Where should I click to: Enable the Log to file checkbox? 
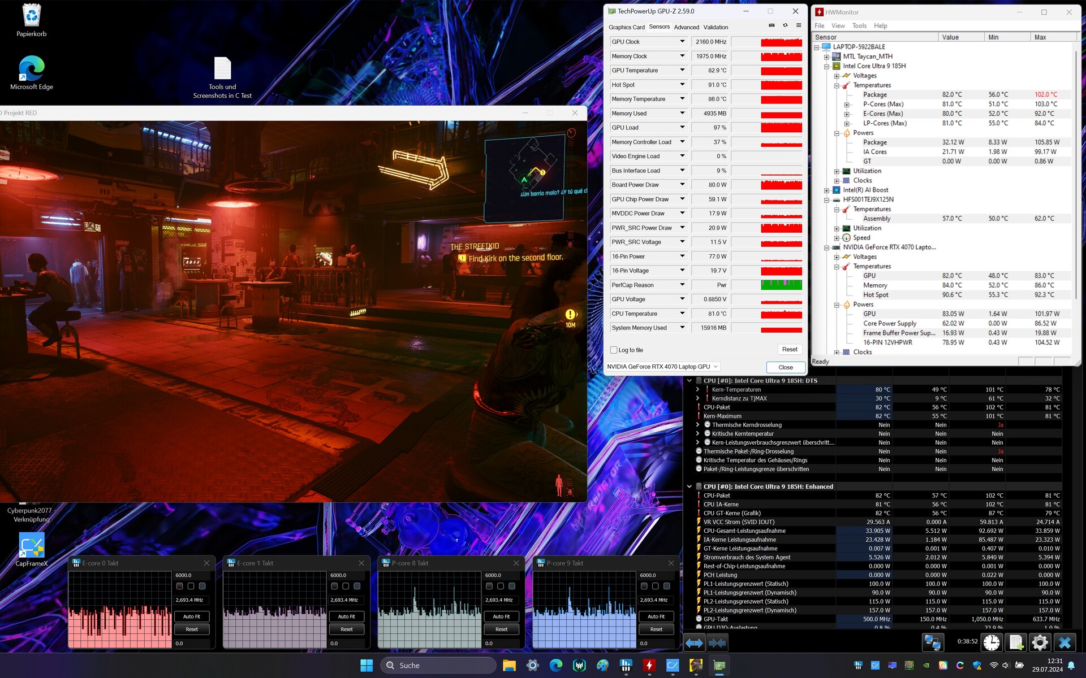pyautogui.click(x=614, y=350)
